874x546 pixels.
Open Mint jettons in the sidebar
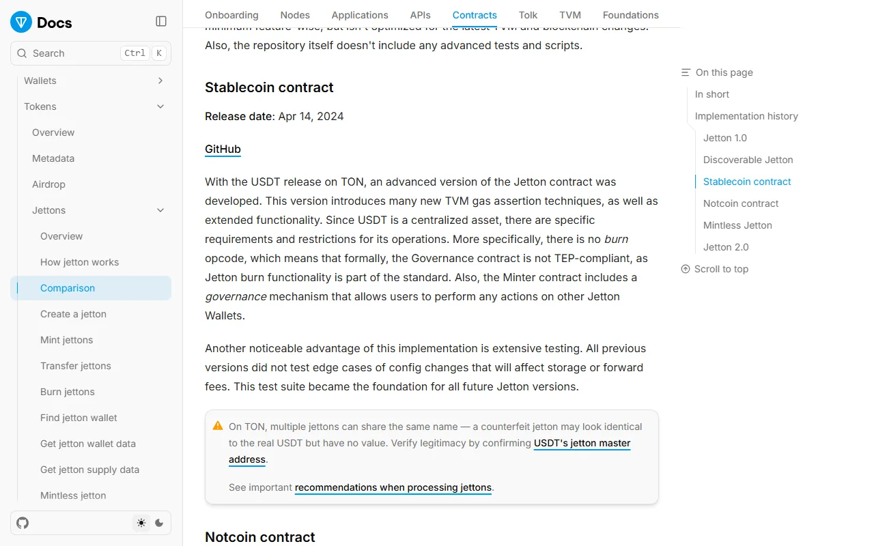[66, 340]
